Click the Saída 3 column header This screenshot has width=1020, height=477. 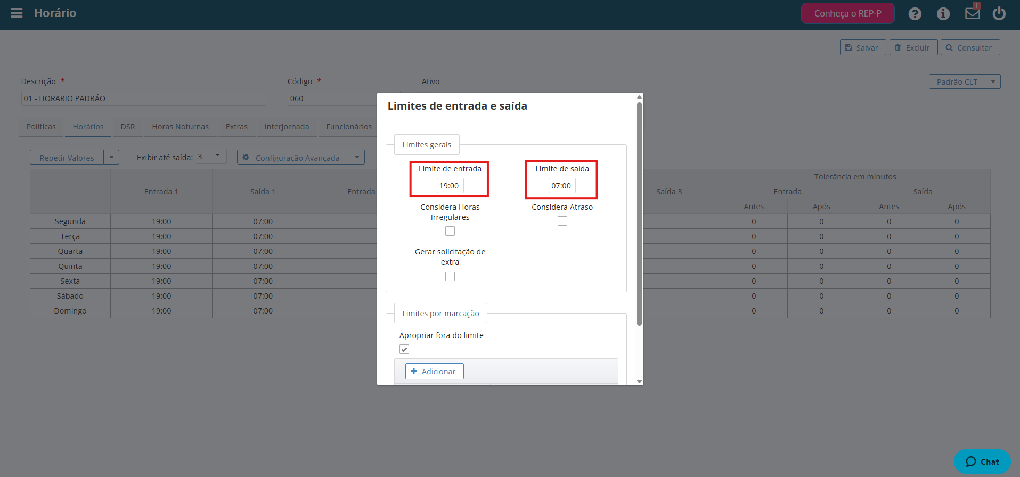[x=669, y=192]
